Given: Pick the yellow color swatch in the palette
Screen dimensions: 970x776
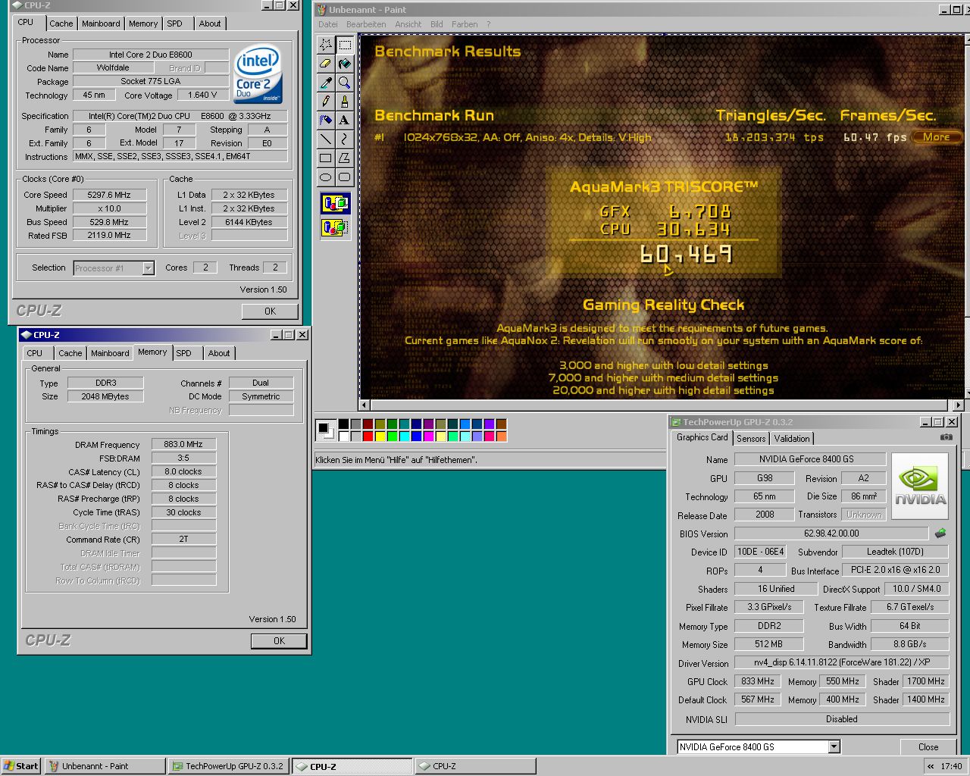Looking at the screenshot, I should coord(380,436).
